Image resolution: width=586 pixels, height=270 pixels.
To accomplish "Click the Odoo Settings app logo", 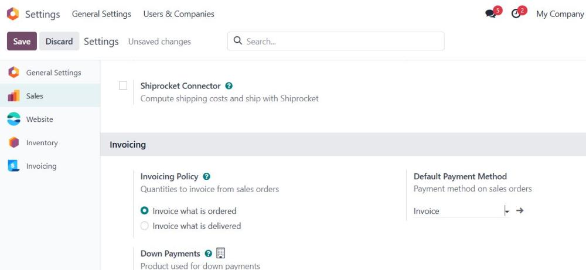I will 13,14.
